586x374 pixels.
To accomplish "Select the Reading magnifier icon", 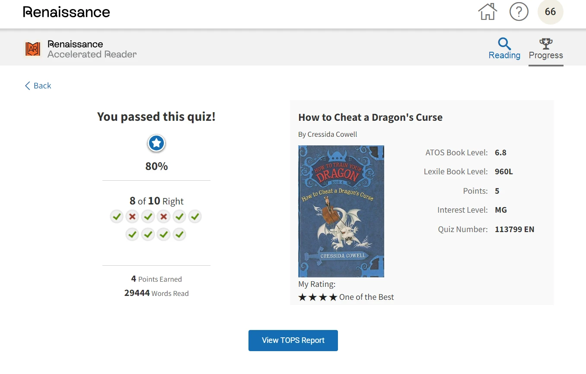I will [504, 44].
